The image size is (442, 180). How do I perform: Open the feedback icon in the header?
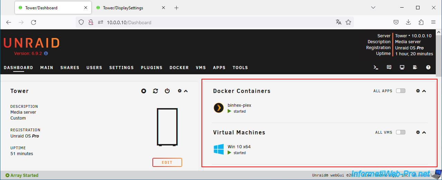click(389, 67)
